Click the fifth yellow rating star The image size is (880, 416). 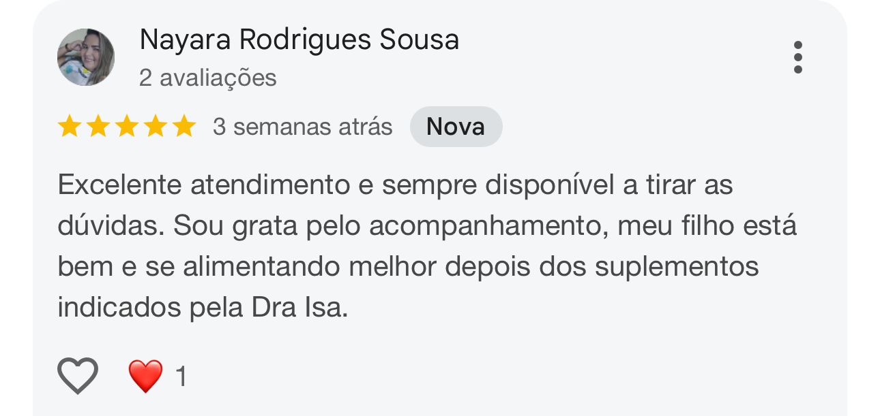(x=184, y=127)
